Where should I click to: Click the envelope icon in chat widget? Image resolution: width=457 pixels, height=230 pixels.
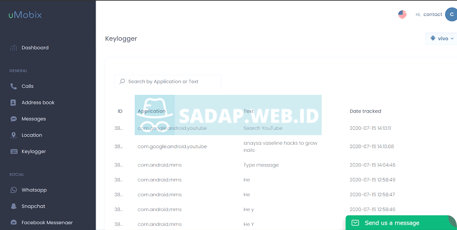pyautogui.click(x=356, y=223)
